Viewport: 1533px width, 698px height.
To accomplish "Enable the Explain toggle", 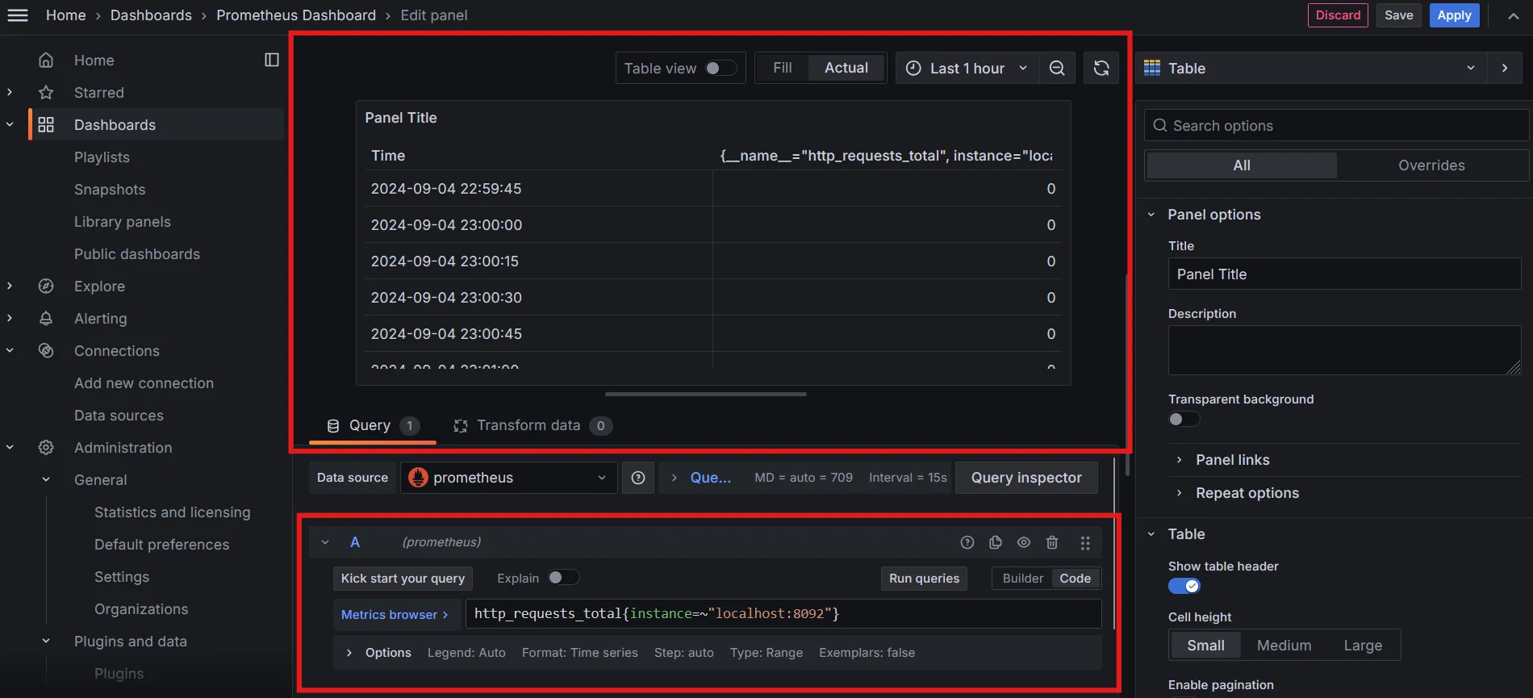I will (x=563, y=578).
